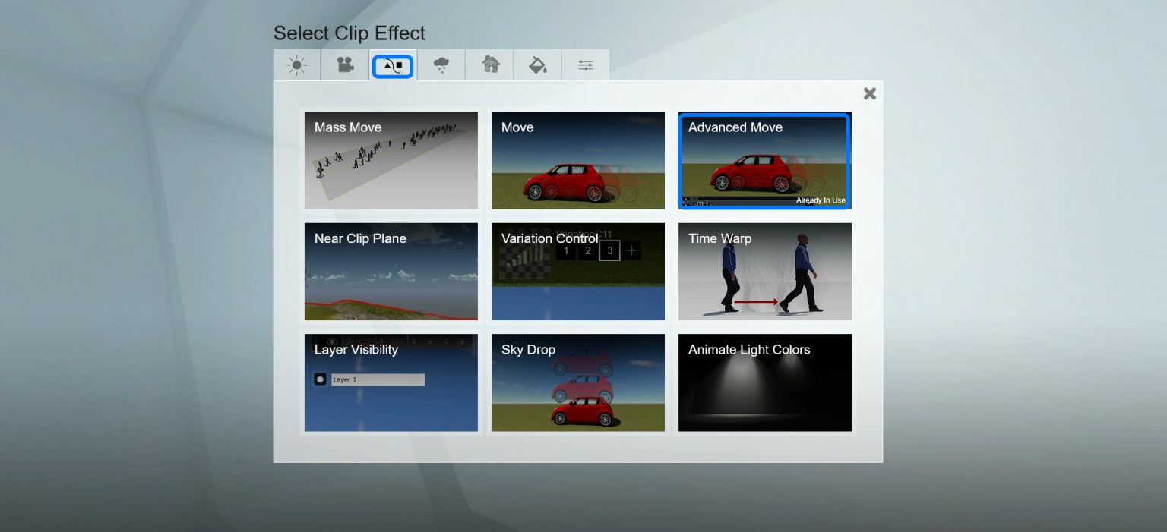Open the rain cloud weather effects category

(x=441, y=65)
